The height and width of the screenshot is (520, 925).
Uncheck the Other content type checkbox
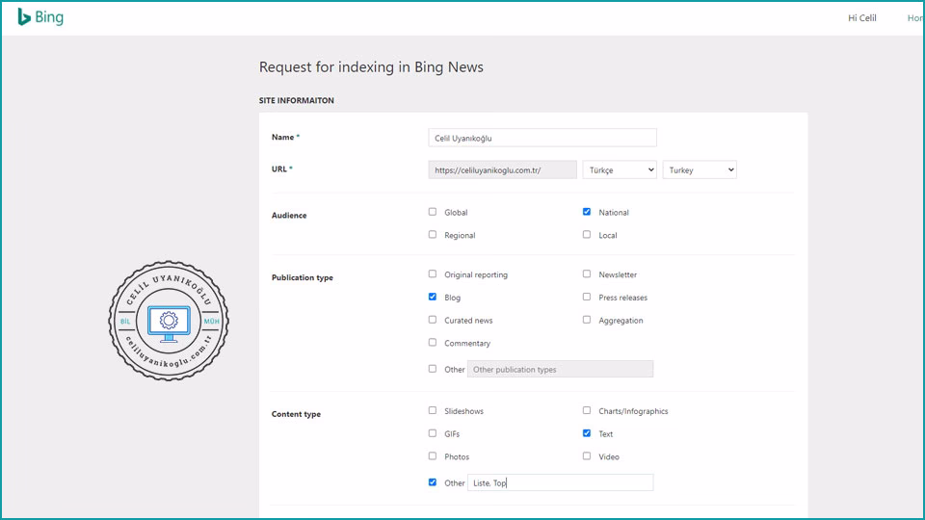click(433, 482)
